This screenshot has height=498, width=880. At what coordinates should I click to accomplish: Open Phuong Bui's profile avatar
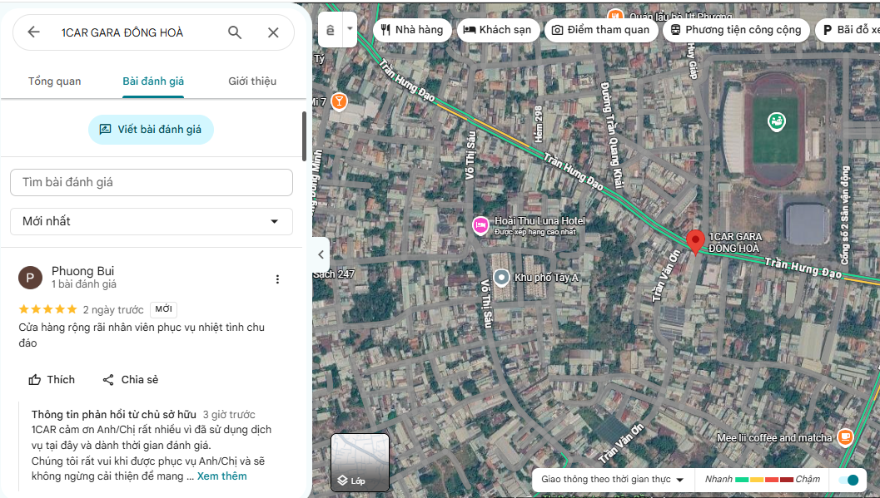tap(30, 278)
